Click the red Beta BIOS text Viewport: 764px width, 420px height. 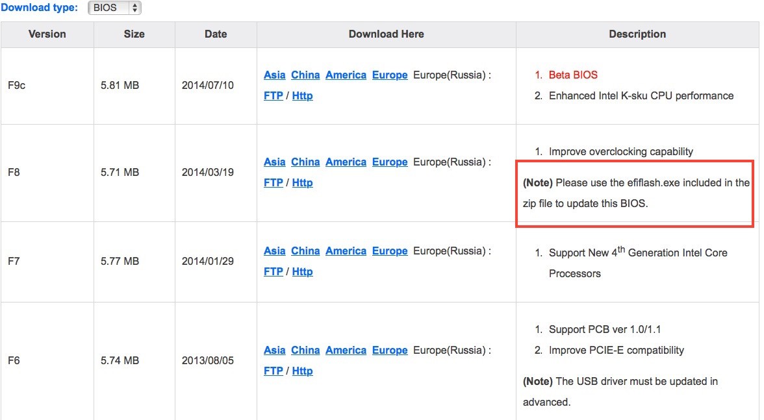tap(573, 75)
